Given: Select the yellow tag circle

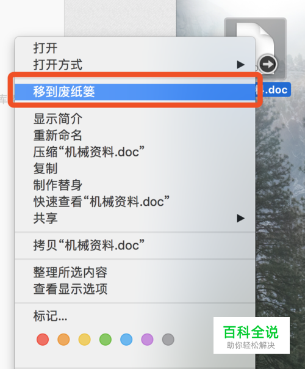Looking at the screenshot, I should [x=85, y=339].
